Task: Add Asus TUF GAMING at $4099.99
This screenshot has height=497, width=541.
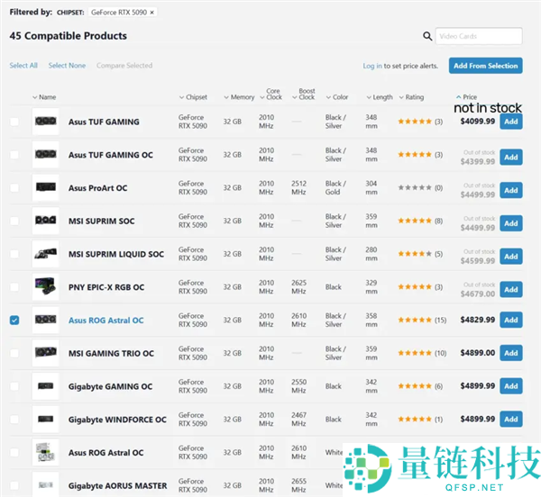Action: (511, 122)
